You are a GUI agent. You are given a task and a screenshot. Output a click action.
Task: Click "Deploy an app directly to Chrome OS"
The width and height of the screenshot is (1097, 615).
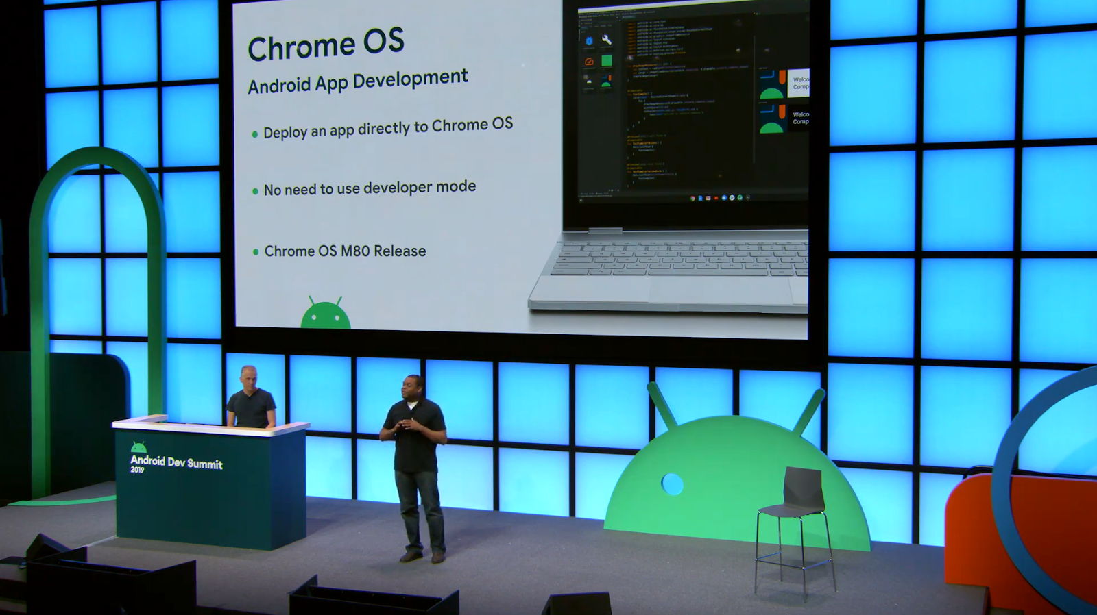pos(388,128)
